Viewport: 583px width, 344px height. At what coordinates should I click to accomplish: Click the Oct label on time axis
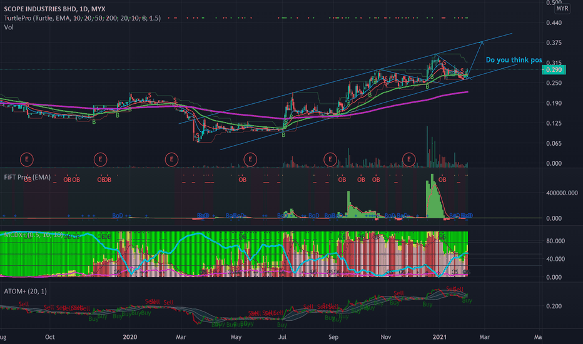click(49, 337)
